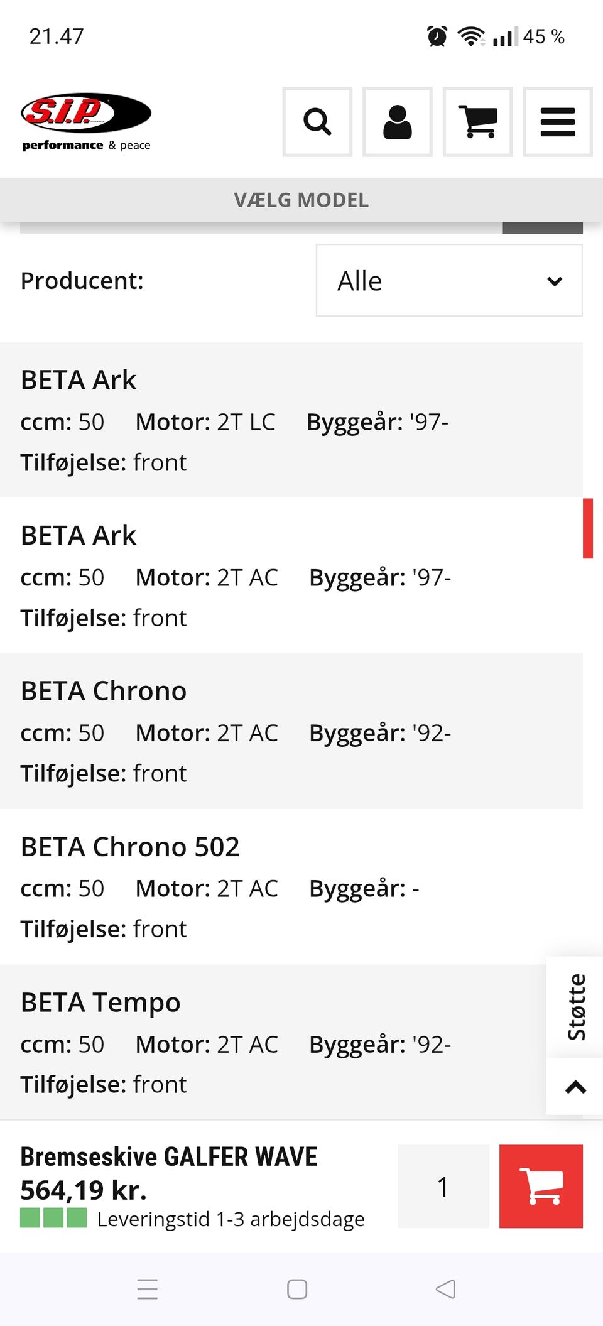Tap the red add-to-cart button
This screenshot has height=1326, width=603.
tap(541, 1186)
